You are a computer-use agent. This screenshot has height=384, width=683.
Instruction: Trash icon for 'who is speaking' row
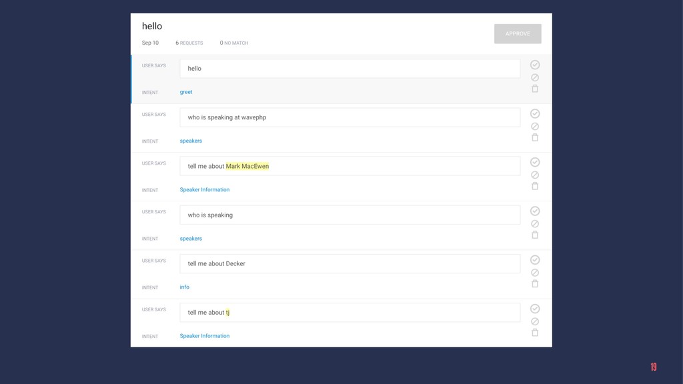pos(535,235)
